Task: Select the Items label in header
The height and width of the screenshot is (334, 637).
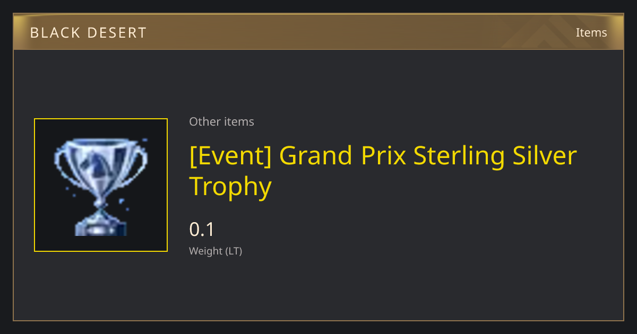Action: pos(591,32)
